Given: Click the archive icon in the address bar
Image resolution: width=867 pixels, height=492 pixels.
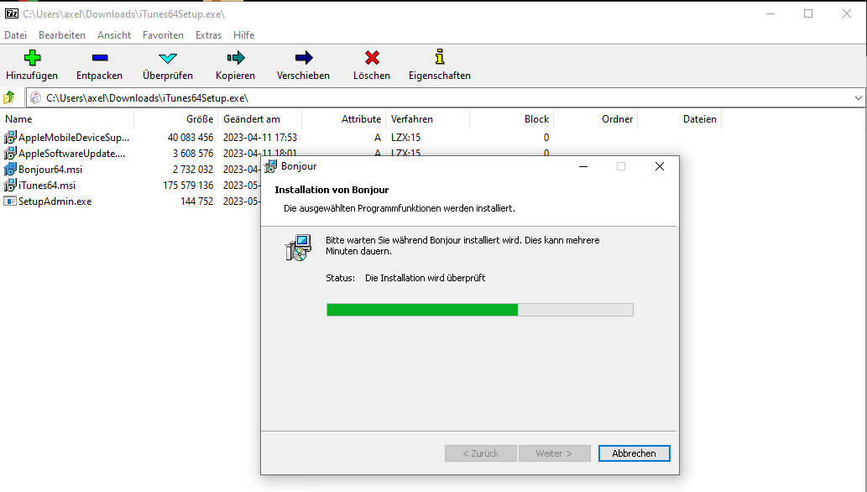Looking at the screenshot, I should [36, 98].
